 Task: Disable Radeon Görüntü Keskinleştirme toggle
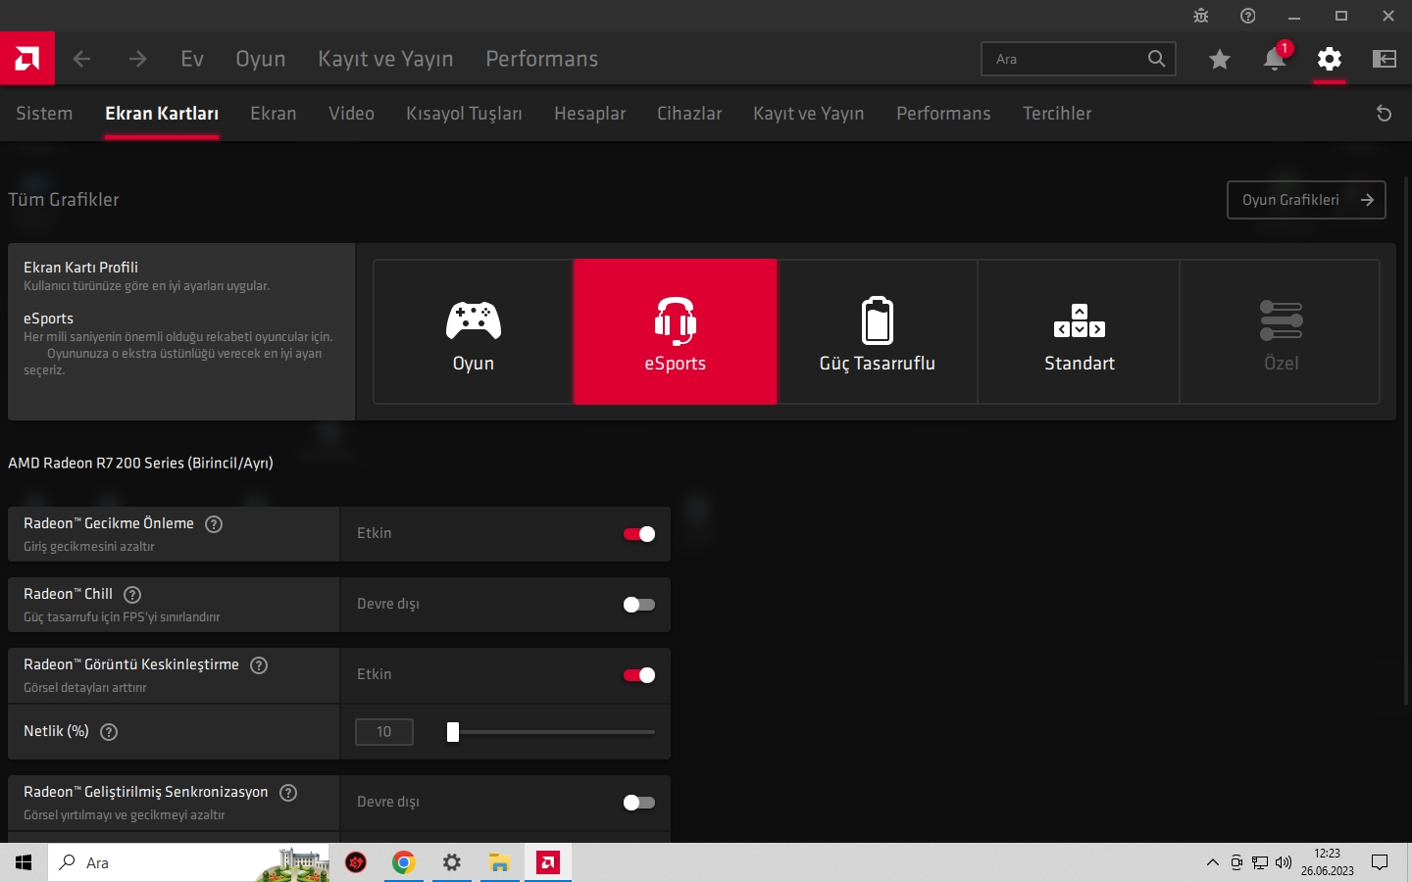(639, 675)
